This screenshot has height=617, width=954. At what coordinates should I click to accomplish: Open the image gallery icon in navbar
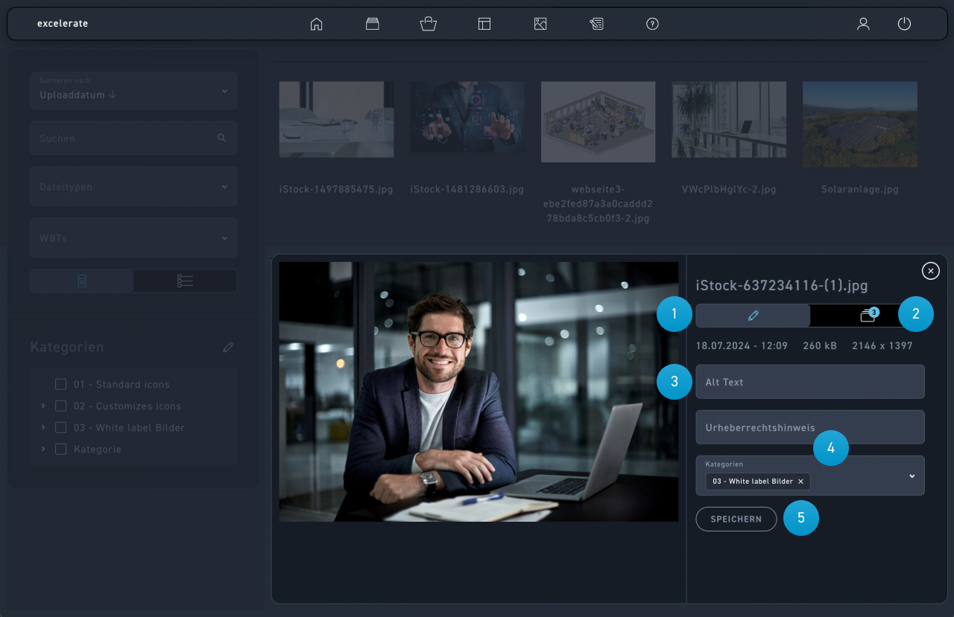pyautogui.click(x=540, y=24)
